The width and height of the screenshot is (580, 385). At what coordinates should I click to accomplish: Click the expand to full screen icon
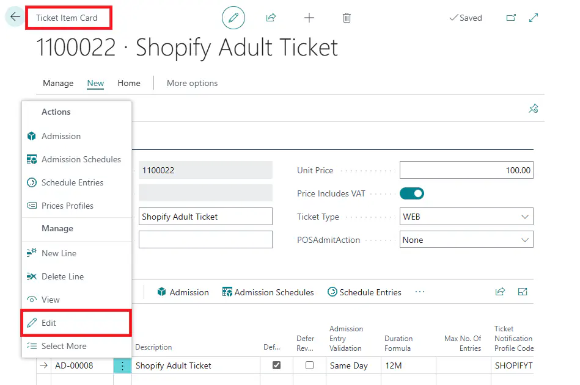[534, 18]
